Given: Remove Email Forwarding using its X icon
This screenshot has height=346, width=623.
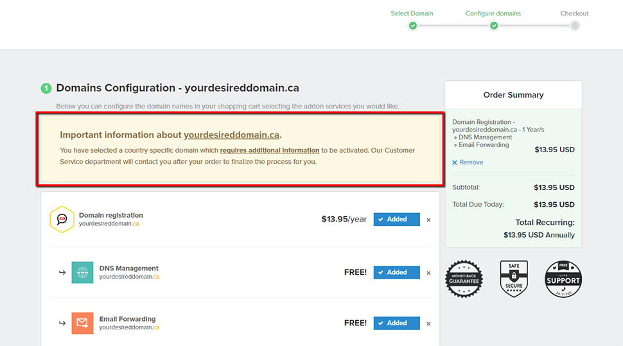Looking at the screenshot, I should click(428, 324).
